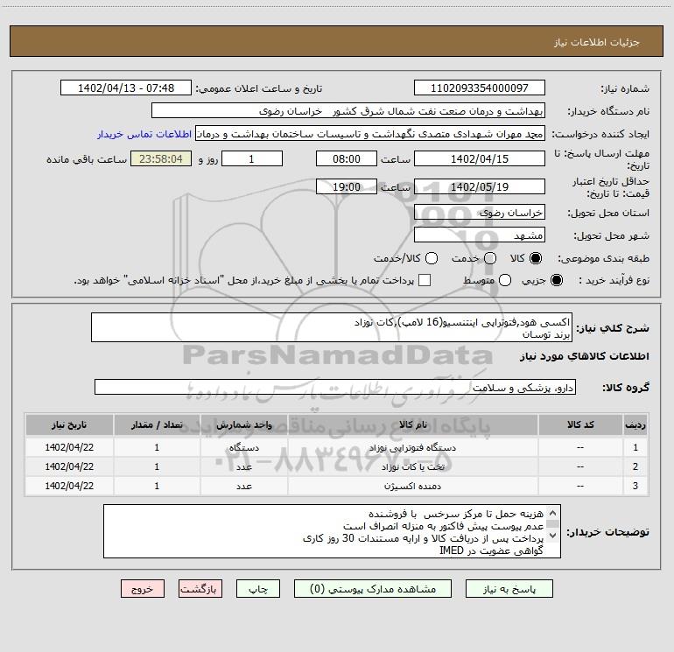Click the 23:58:04 remaining time field
The image size is (674, 652).
[161, 159]
